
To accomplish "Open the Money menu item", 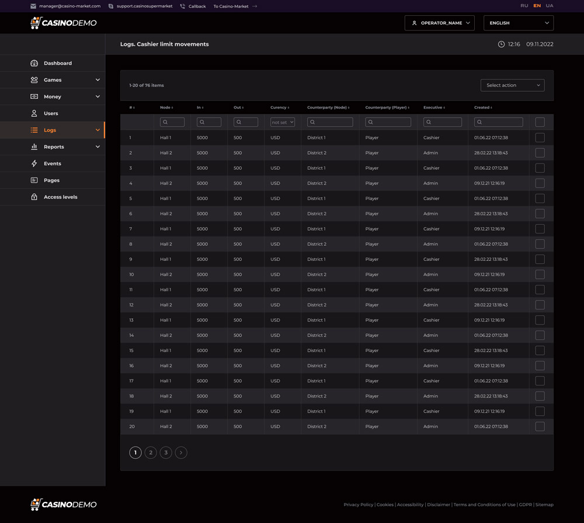I will coord(53,96).
